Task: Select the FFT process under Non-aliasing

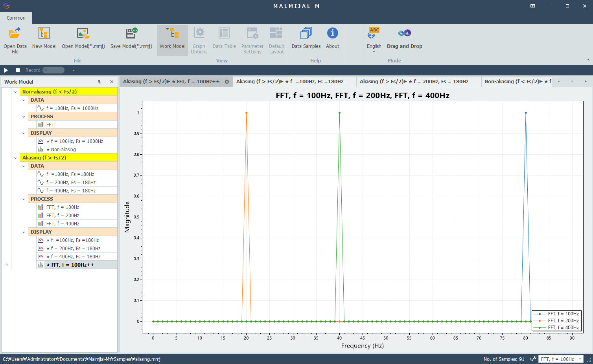Action: click(x=77, y=124)
